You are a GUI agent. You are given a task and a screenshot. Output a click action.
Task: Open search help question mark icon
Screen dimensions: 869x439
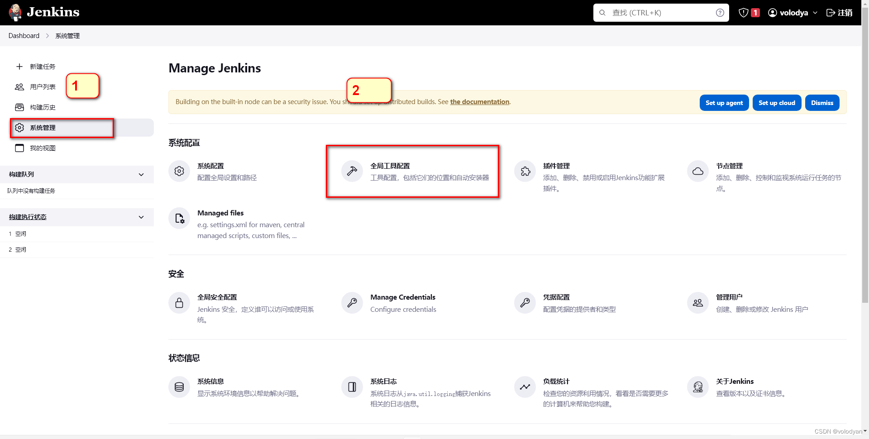[x=720, y=13]
